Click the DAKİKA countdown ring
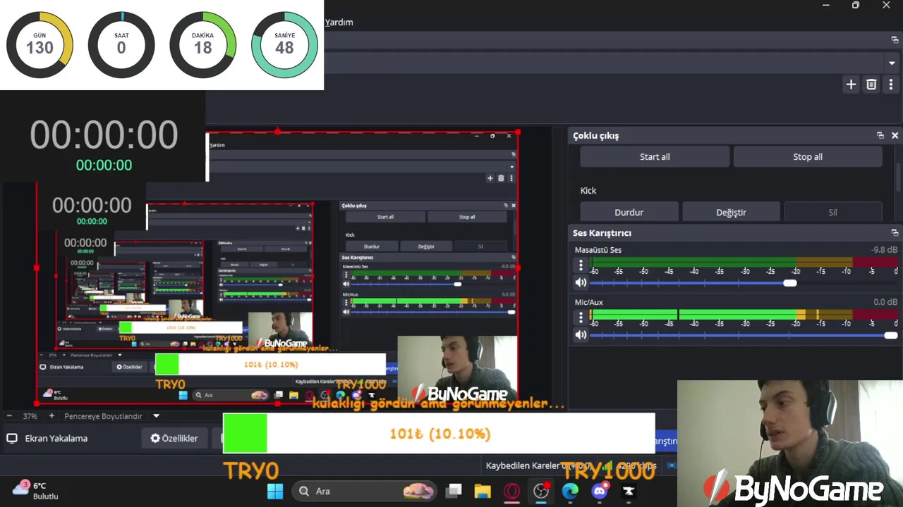Viewport: 903px width, 507px height. (202, 44)
